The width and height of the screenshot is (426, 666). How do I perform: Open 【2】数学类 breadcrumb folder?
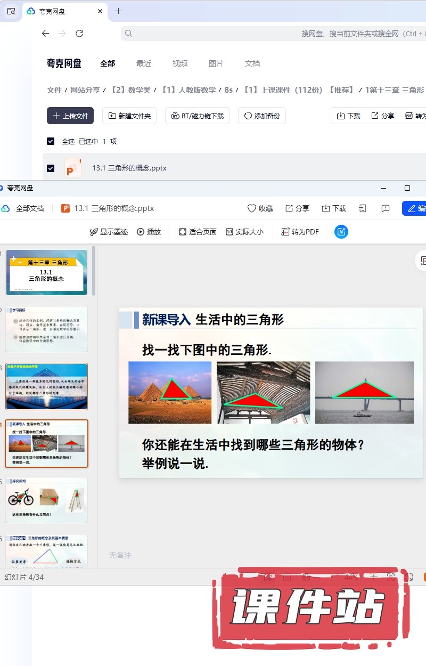tap(127, 90)
